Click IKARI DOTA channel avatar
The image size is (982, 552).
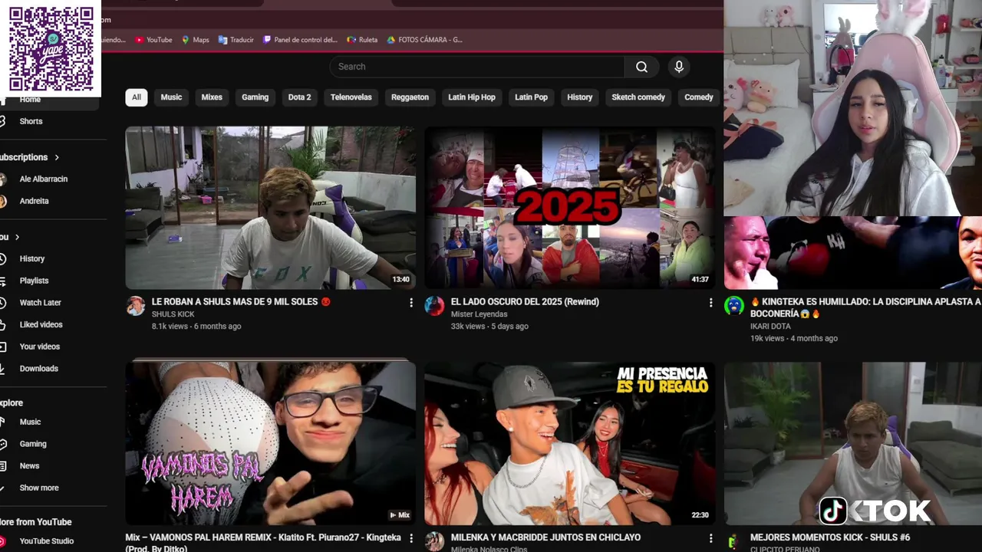(x=734, y=306)
